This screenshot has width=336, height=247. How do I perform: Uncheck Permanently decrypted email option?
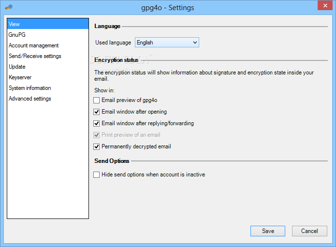pos(96,146)
